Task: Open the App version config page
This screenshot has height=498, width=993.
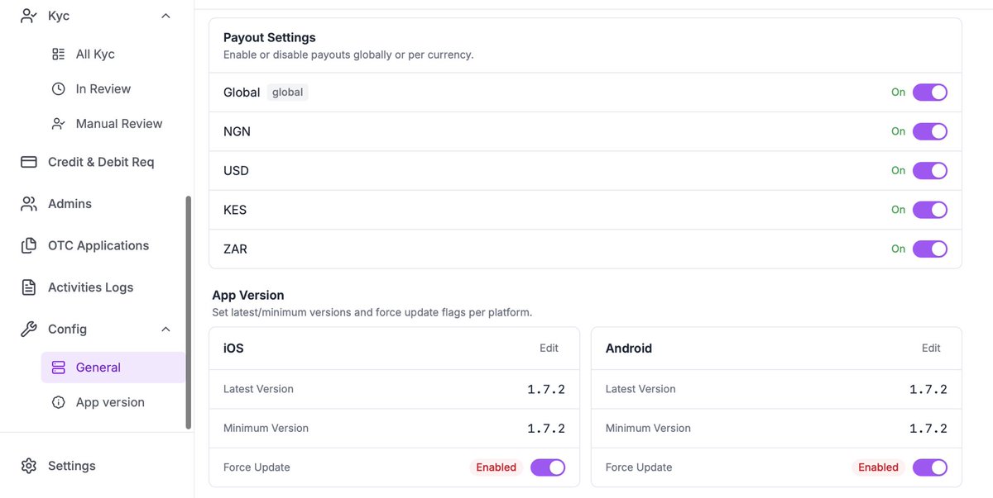Action: pos(110,402)
